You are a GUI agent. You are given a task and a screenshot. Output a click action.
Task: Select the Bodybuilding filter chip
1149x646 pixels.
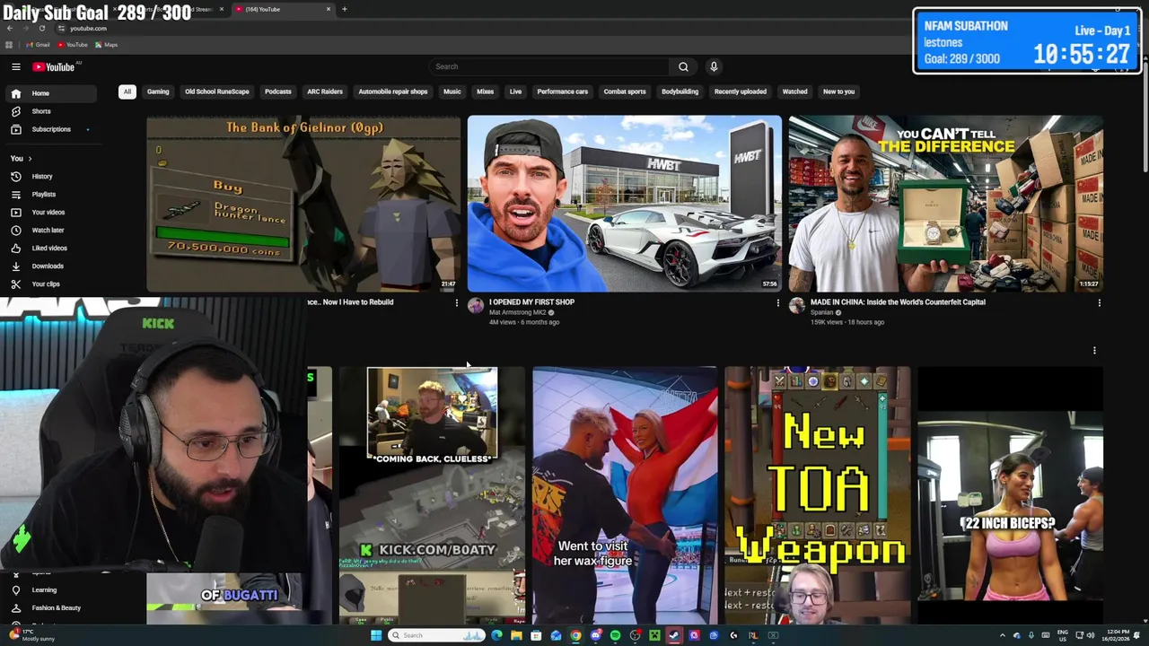(x=680, y=92)
